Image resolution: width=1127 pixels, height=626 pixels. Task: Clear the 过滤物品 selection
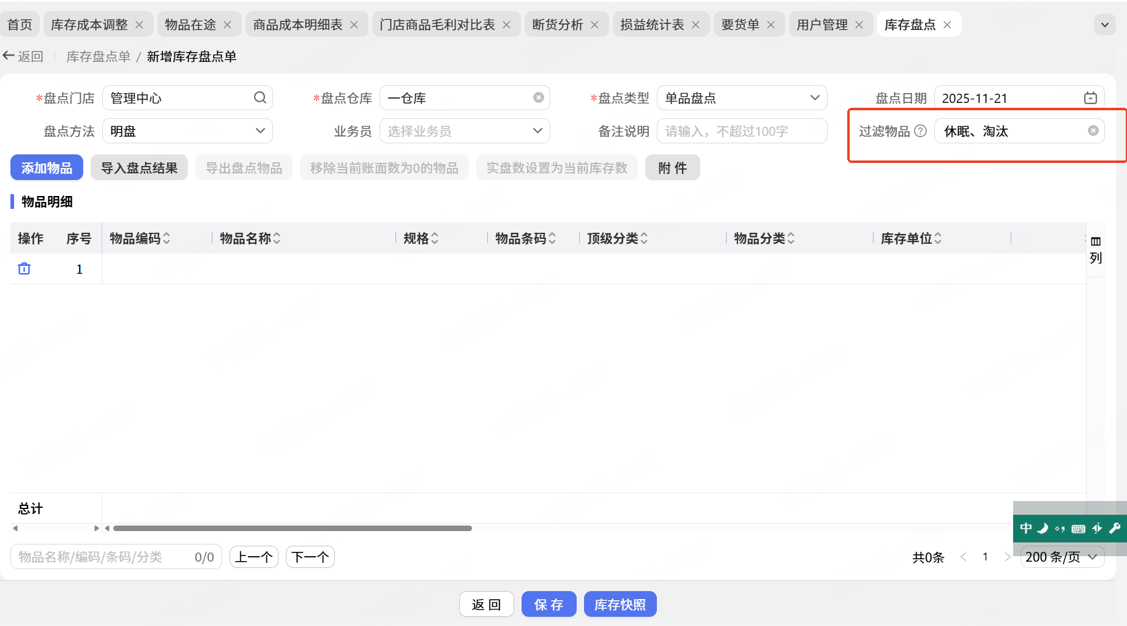click(1093, 131)
